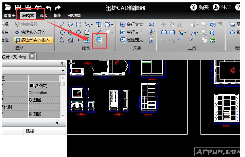The image size is (245, 157).
Task: Pin the properties panel using the pushpin
Action: click(x=62, y=64)
